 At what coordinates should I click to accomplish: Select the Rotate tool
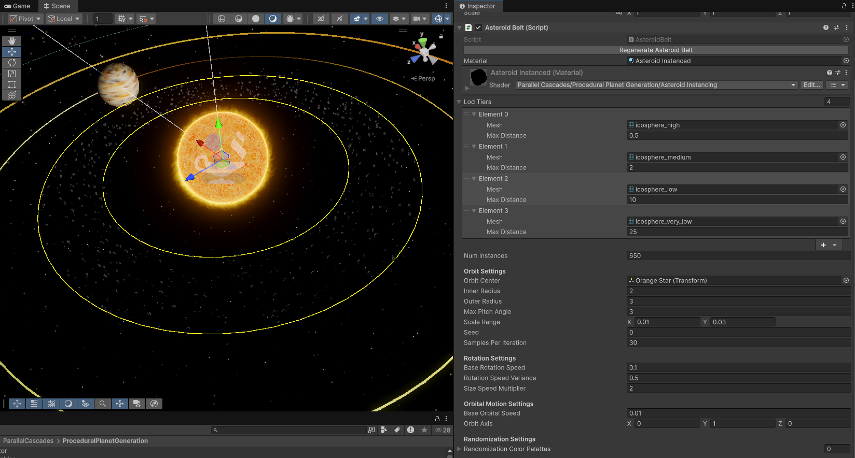[12, 62]
